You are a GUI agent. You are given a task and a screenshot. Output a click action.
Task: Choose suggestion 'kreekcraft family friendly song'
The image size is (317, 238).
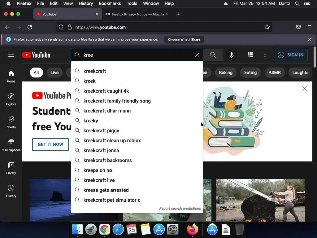tap(137, 101)
